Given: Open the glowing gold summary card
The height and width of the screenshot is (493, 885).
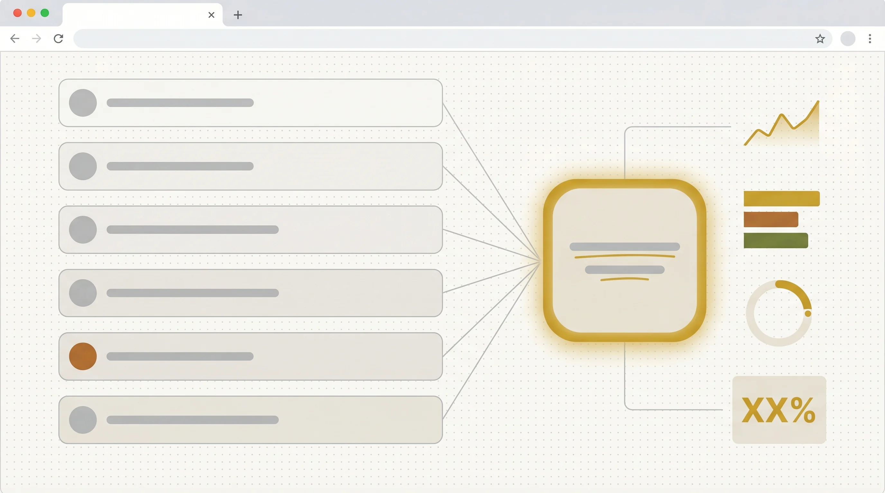Looking at the screenshot, I should [x=625, y=261].
